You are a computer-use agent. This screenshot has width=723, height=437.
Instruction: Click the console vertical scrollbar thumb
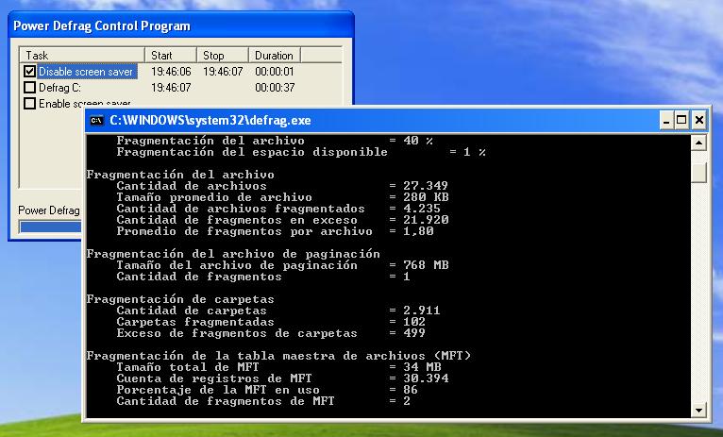click(699, 173)
